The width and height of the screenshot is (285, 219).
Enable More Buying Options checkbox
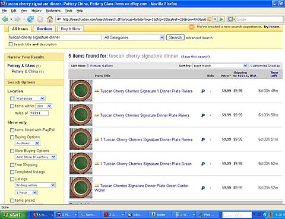[x=12, y=151]
